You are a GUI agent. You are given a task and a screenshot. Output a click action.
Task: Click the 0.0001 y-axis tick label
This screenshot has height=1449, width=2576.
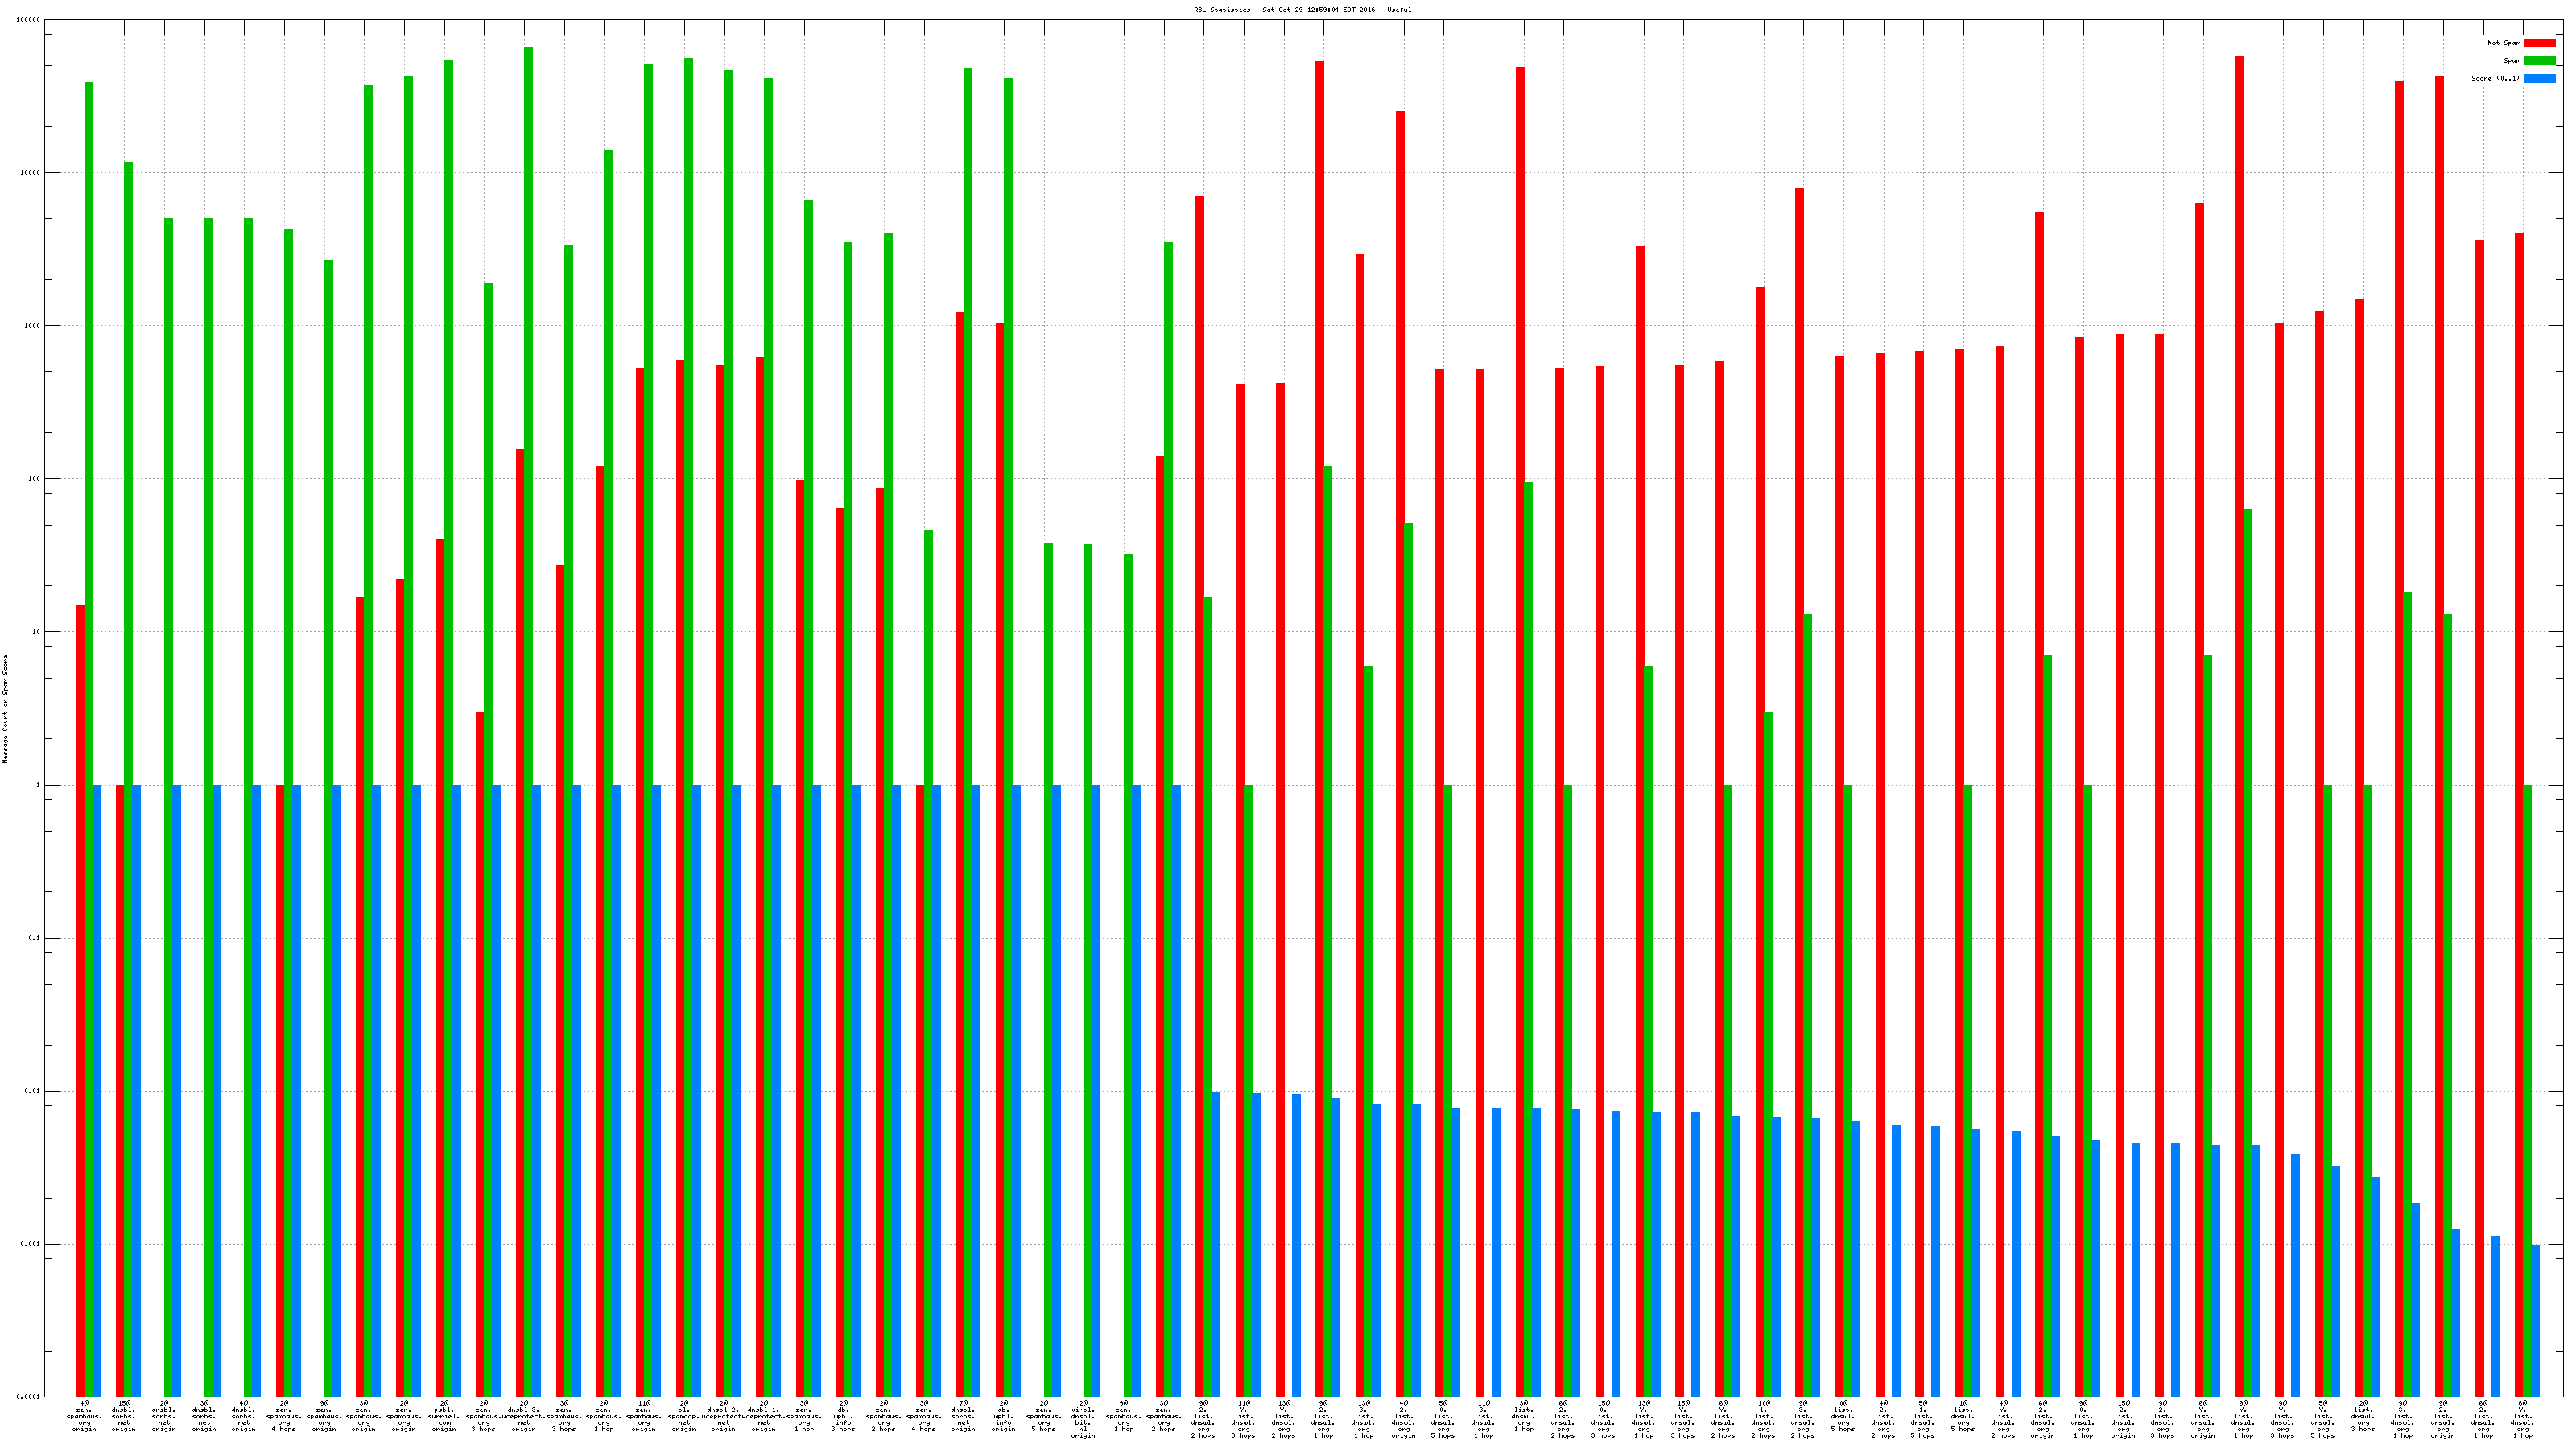pos(29,1397)
